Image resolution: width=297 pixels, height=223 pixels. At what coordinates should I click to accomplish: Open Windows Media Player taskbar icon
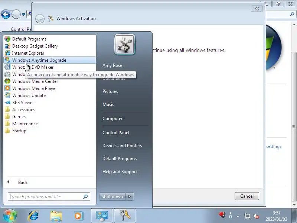pos(78,216)
